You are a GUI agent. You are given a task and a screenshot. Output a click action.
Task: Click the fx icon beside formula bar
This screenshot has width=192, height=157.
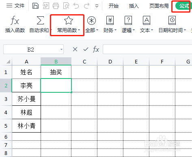click(x=96, y=49)
